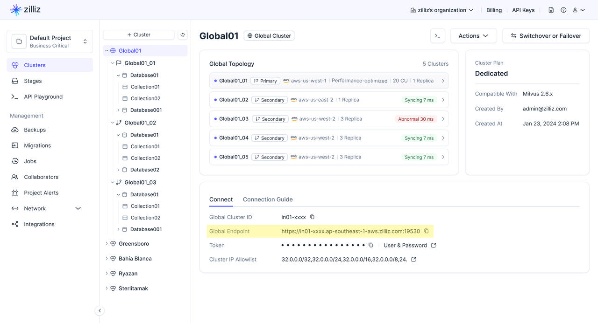This screenshot has height=323, width=598.
Task: Open the help question mark icon
Action: [563, 10]
